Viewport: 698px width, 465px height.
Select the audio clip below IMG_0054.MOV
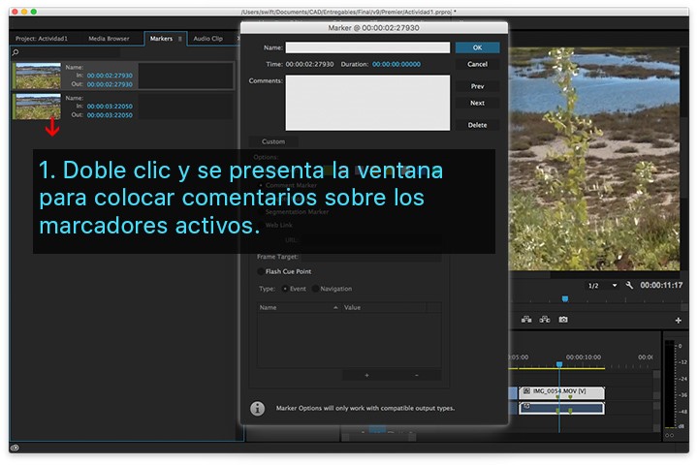click(x=561, y=408)
